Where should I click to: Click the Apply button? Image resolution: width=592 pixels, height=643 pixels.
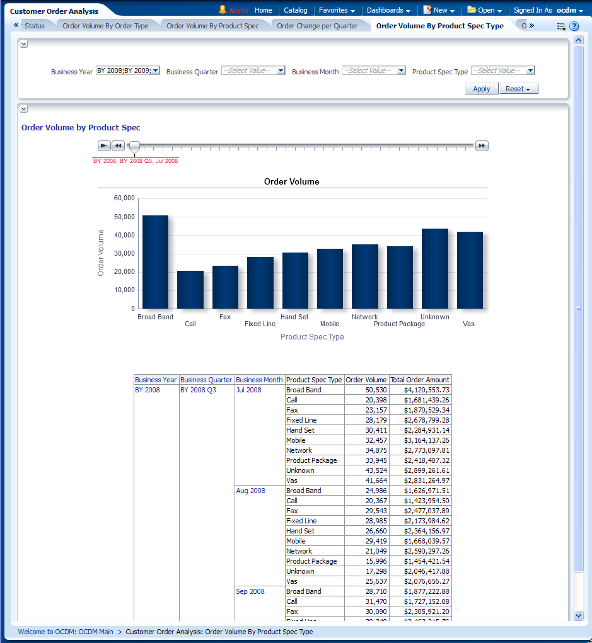click(x=481, y=89)
